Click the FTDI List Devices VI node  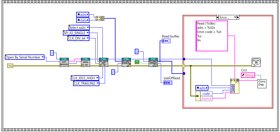click(x=64, y=62)
